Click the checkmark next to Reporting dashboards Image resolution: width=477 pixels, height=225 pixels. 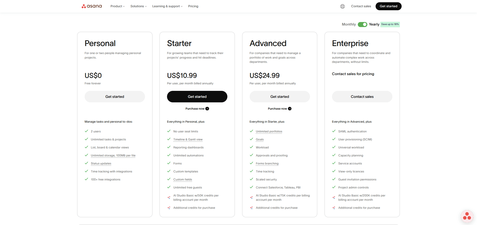point(169,147)
